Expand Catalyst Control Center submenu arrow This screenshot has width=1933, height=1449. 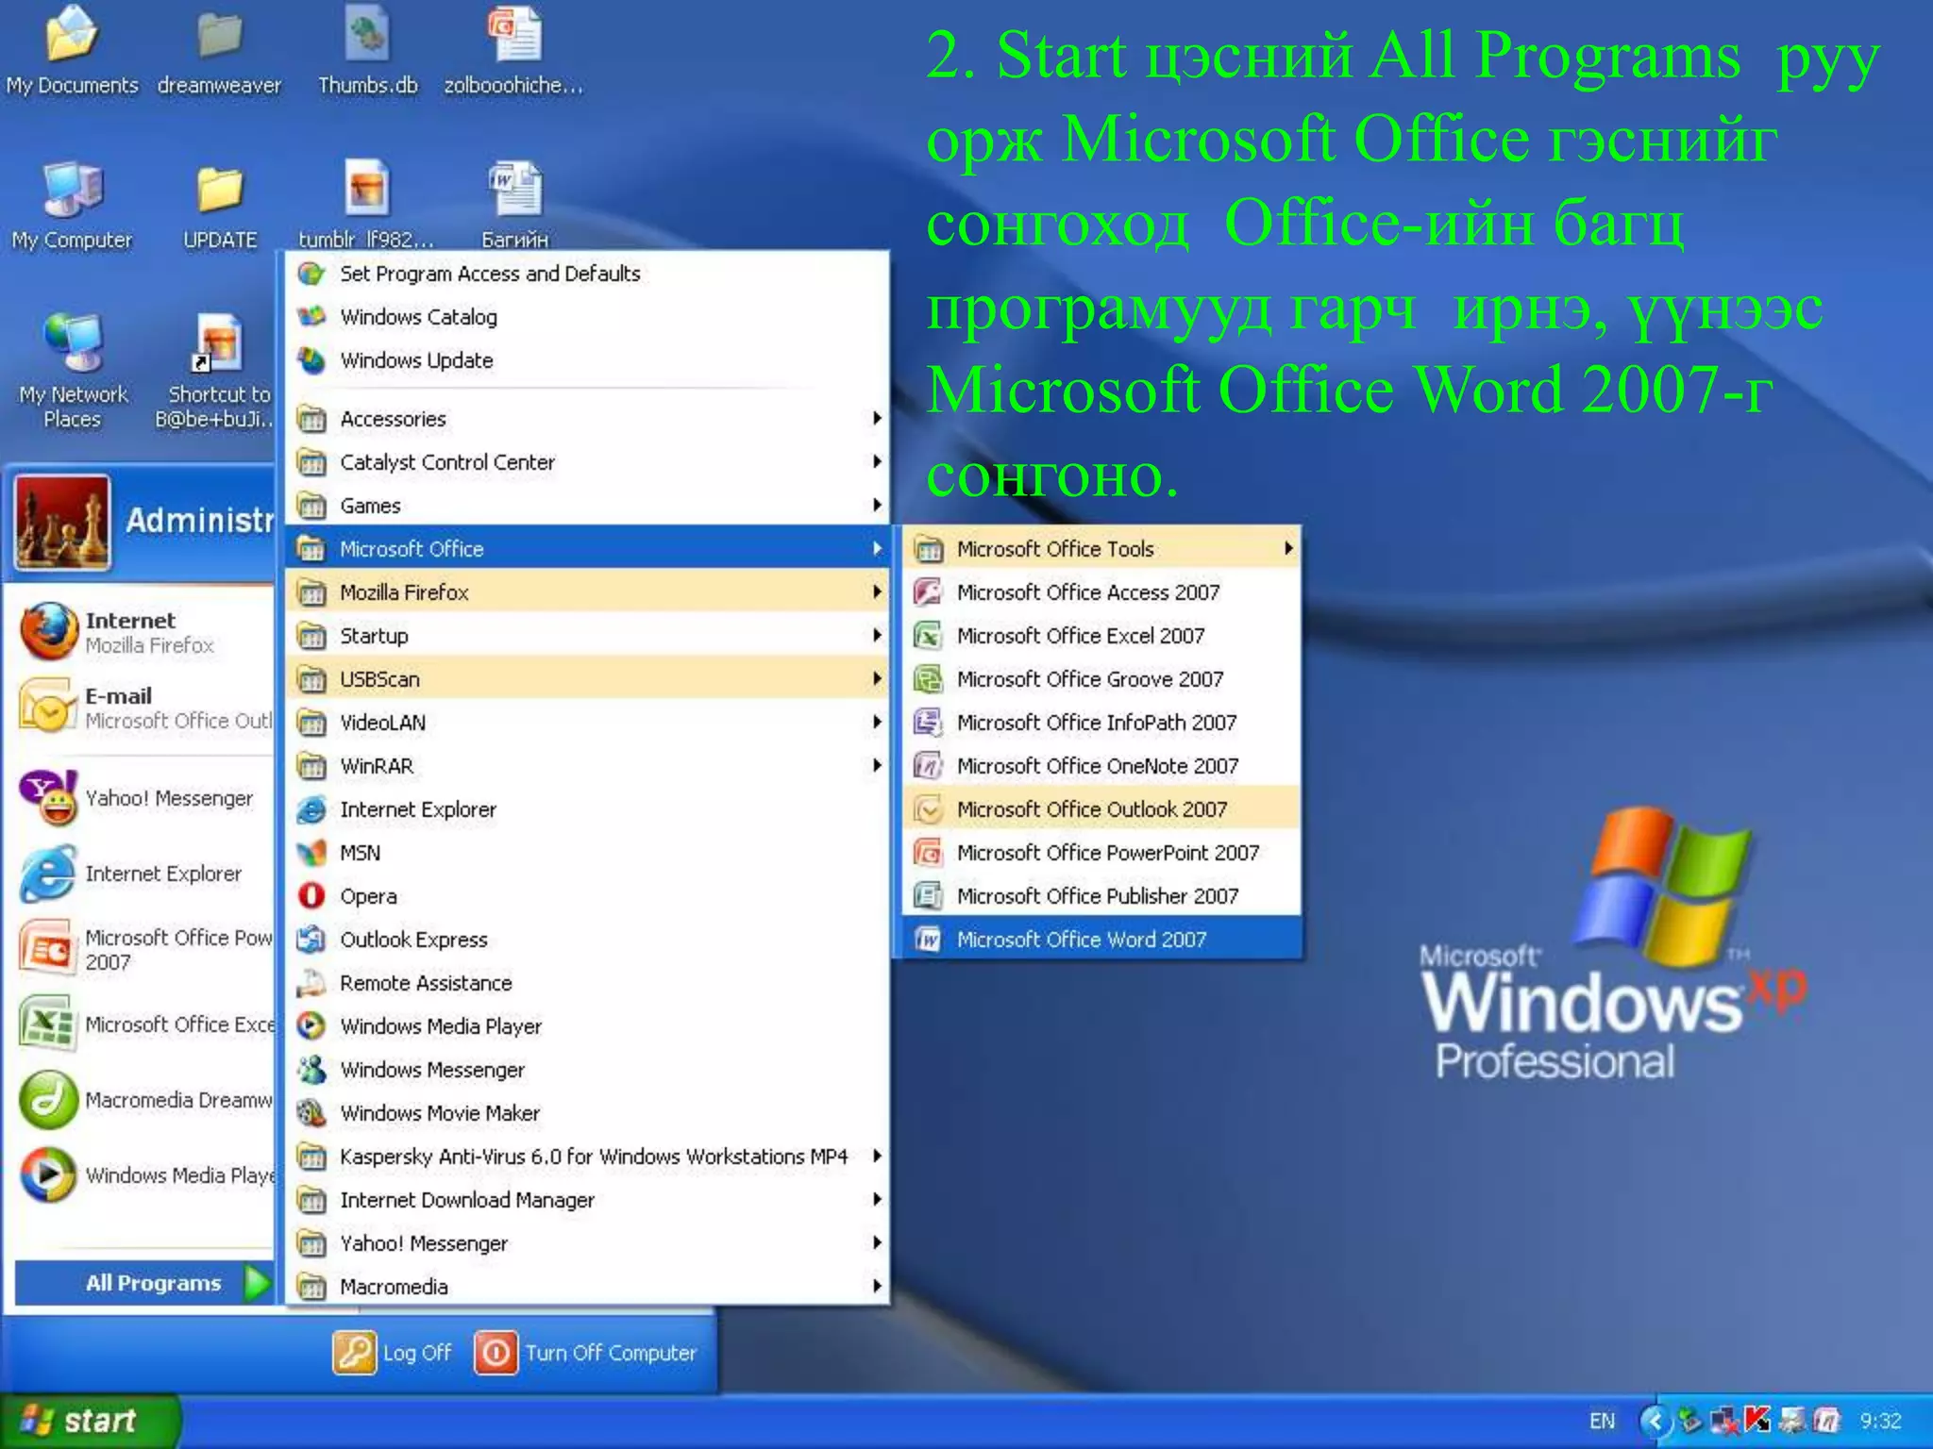tap(877, 461)
